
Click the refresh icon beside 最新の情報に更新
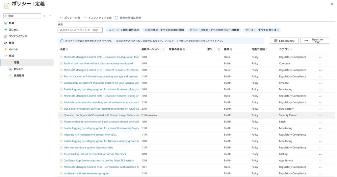(x=117, y=18)
